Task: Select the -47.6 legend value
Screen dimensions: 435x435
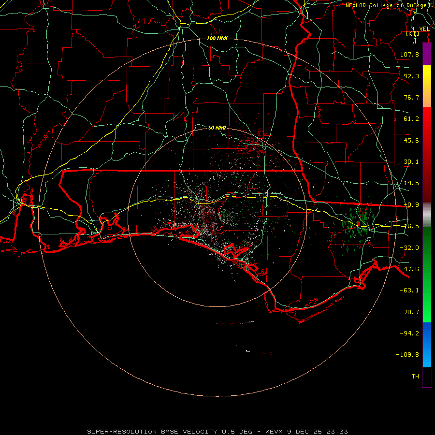Action: (409, 269)
